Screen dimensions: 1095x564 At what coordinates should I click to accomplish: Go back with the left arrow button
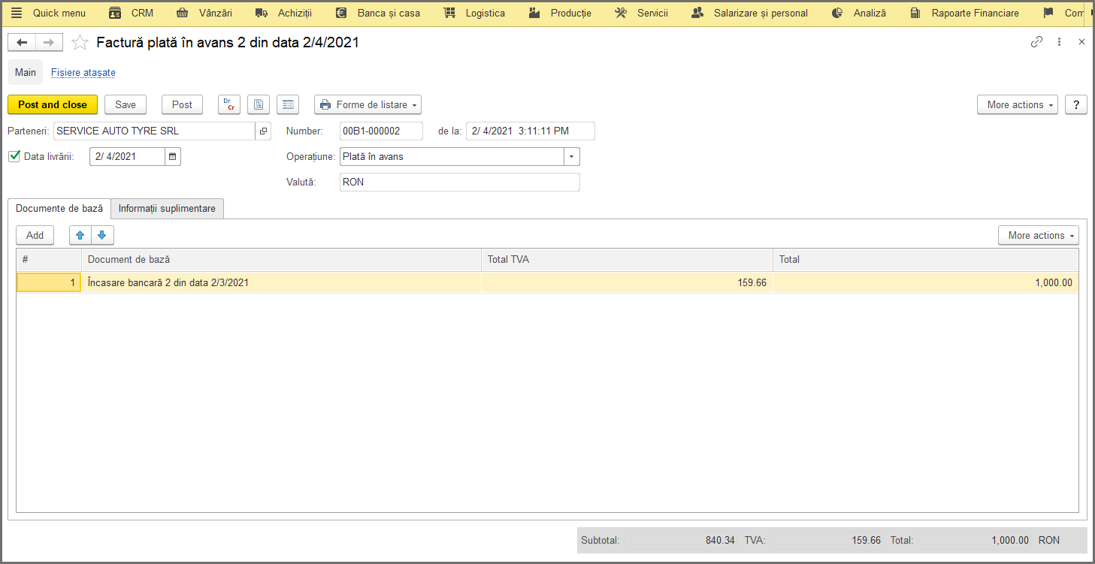click(22, 43)
